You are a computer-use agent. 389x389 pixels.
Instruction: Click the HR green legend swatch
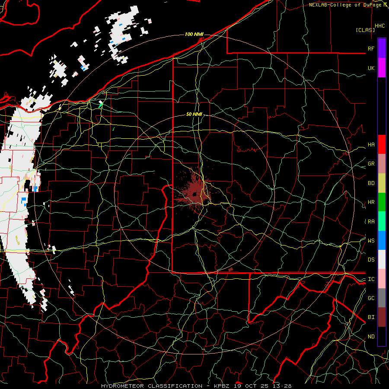pyautogui.click(x=382, y=202)
